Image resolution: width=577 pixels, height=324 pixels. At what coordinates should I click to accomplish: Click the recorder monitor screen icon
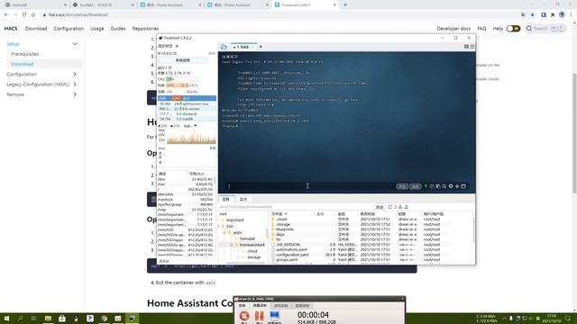click(x=274, y=315)
